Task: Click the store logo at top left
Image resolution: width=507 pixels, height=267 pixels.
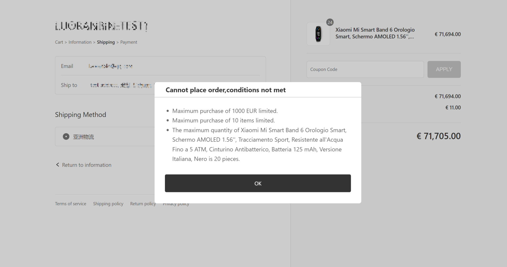Action: (101, 26)
